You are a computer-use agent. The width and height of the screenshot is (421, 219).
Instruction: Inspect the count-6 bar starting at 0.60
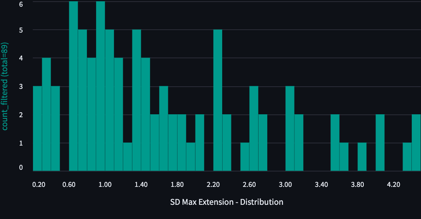click(74, 86)
